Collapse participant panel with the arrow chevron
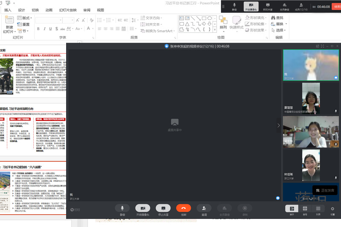 (x=279, y=126)
